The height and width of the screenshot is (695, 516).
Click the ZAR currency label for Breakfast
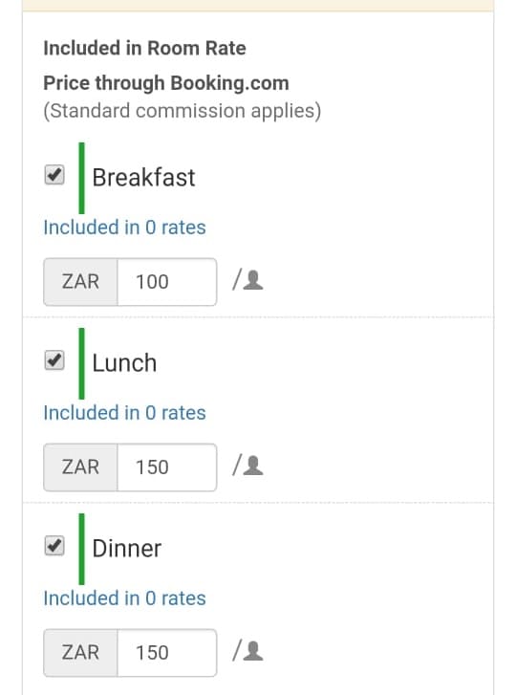pyautogui.click(x=80, y=282)
